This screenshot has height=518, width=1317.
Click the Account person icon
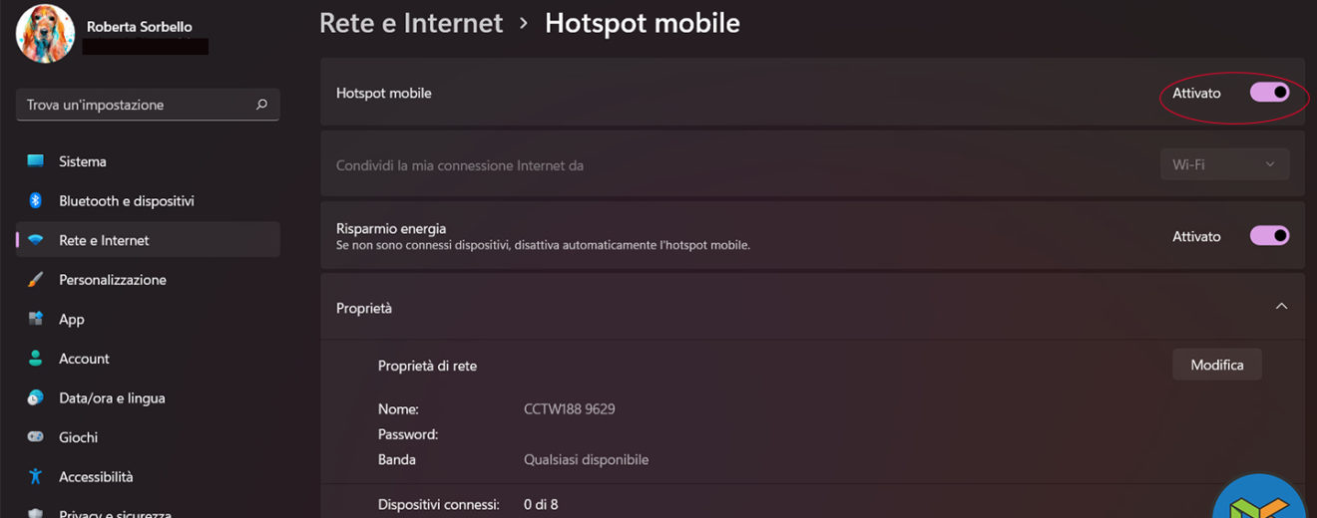coord(36,359)
